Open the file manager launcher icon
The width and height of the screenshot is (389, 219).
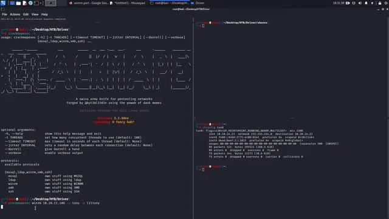coord(18,3)
